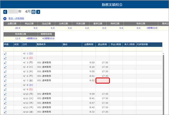Click the 時間有休残 value 40時間00分
This screenshot has width=169, height=115.
point(48,39)
